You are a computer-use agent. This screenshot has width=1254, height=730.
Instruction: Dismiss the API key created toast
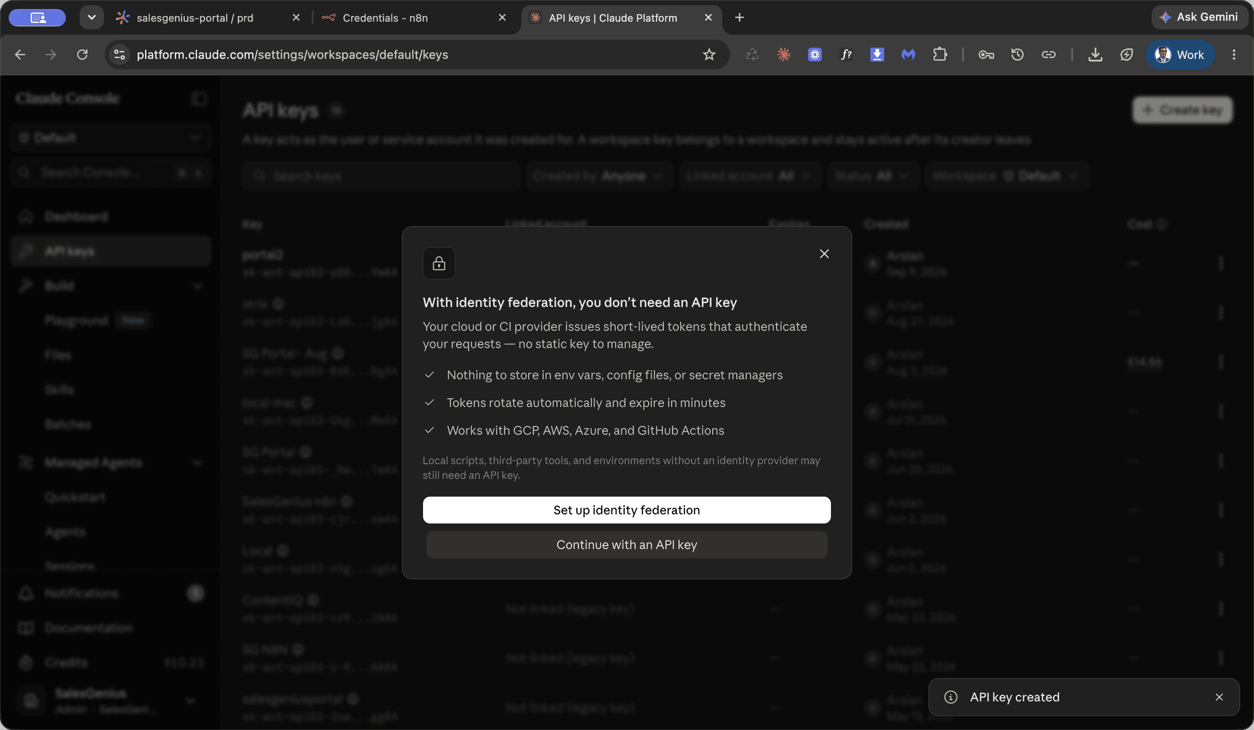(1219, 697)
